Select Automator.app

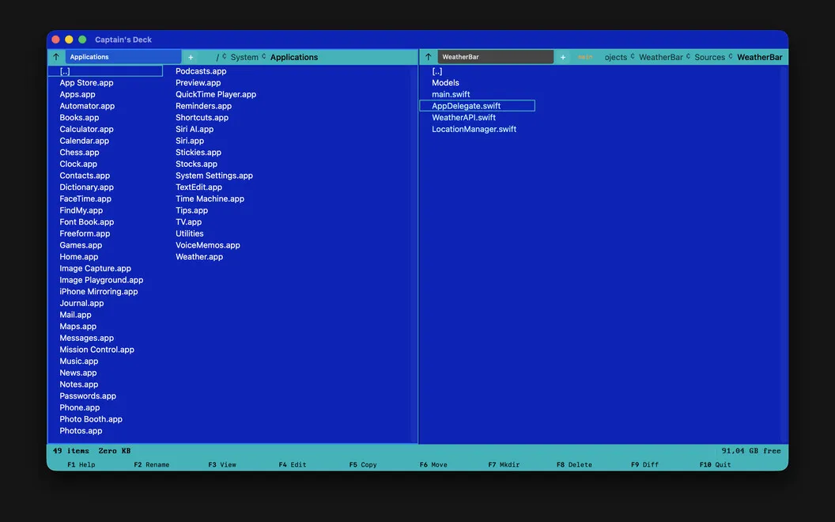(87, 106)
